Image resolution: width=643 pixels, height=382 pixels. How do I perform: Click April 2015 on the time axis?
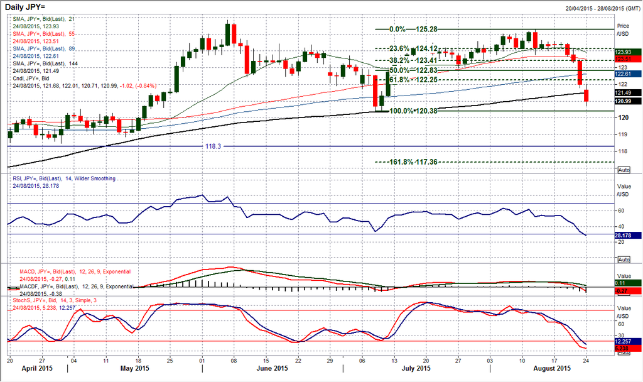37,368
